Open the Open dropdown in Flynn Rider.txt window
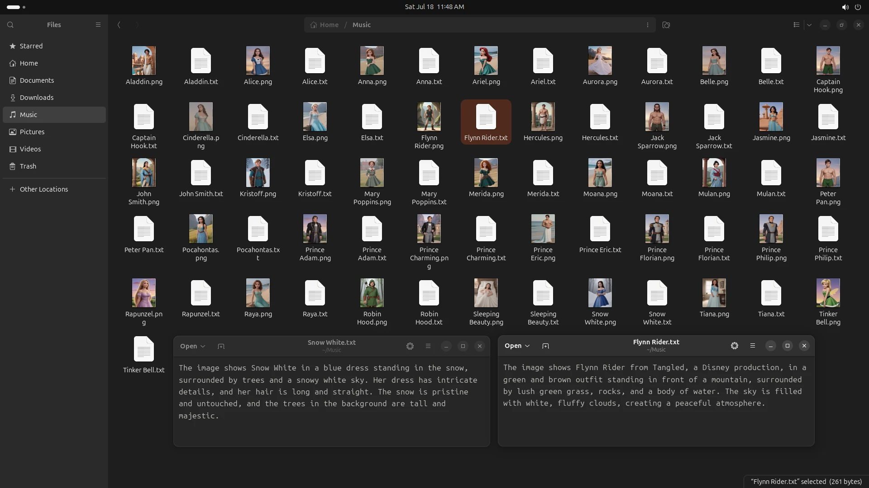869x488 pixels. point(517,346)
